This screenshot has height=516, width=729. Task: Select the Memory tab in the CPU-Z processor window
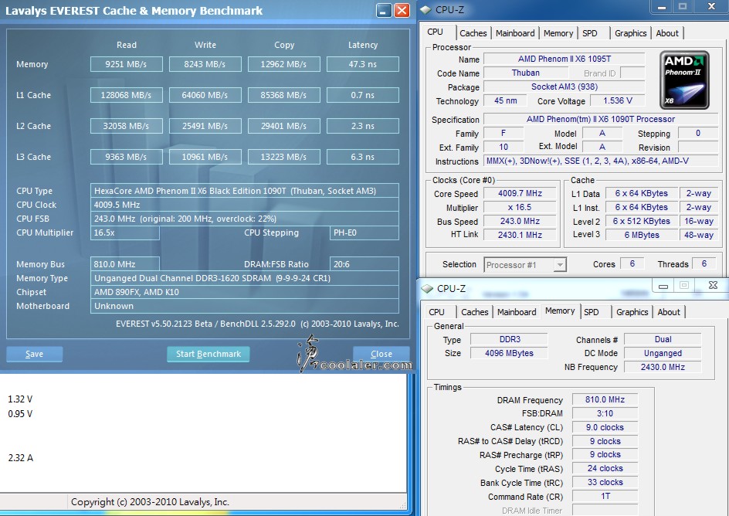click(x=558, y=33)
